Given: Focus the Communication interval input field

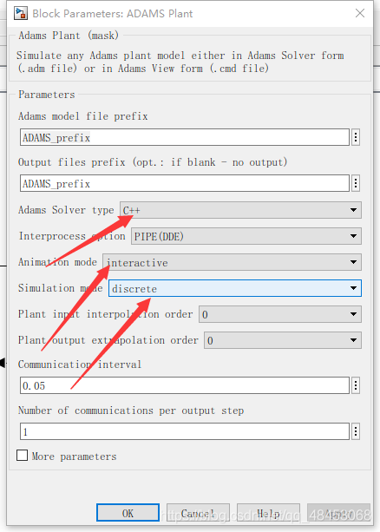Looking at the screenshot, I should pyautogui.click(x=185, y=385).
